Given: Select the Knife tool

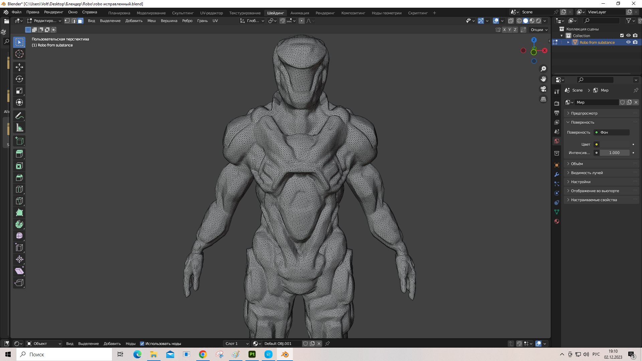Looking at the screenshot, I should [19, 201].
